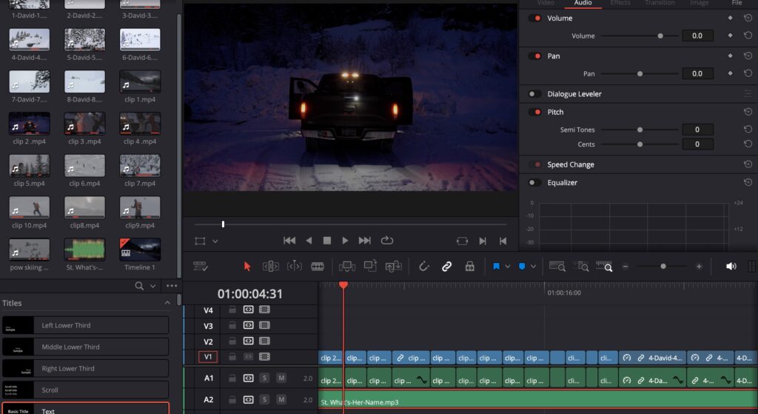The height and width of the screenshot is (414, 758).
Task: Disable the Pitch effect toggle
Action: click(x=534, y=113)
